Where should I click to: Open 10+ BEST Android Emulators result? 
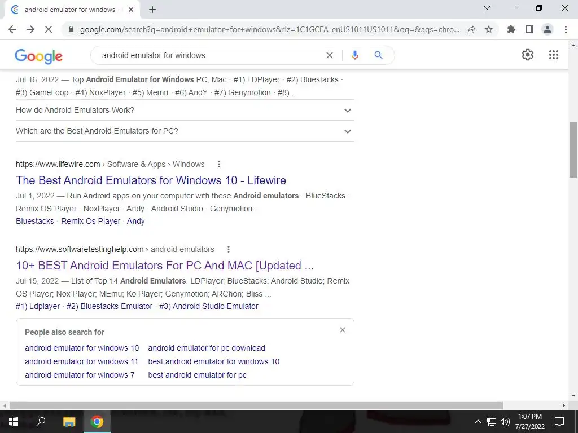[x=165, y=266]
